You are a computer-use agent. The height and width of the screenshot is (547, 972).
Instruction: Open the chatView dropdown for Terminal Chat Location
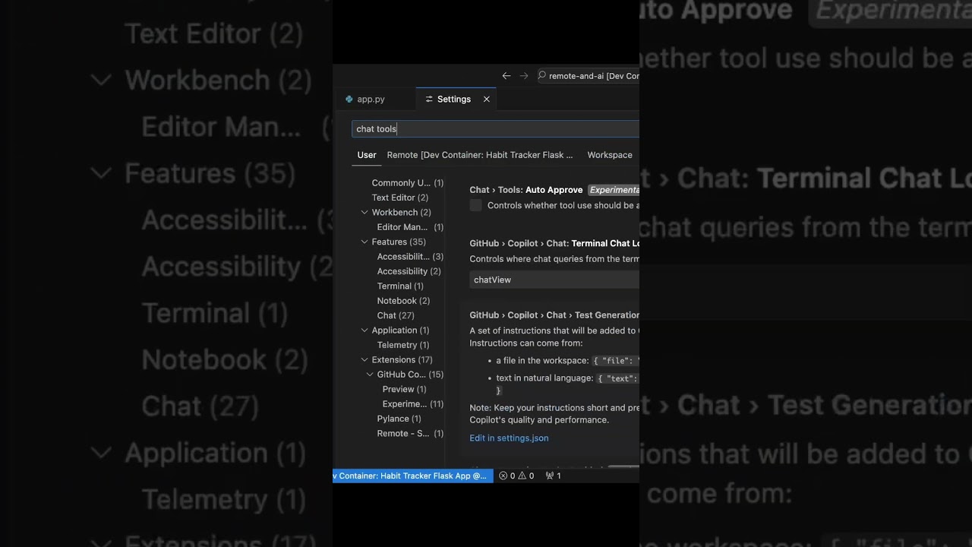click(554, 280)
